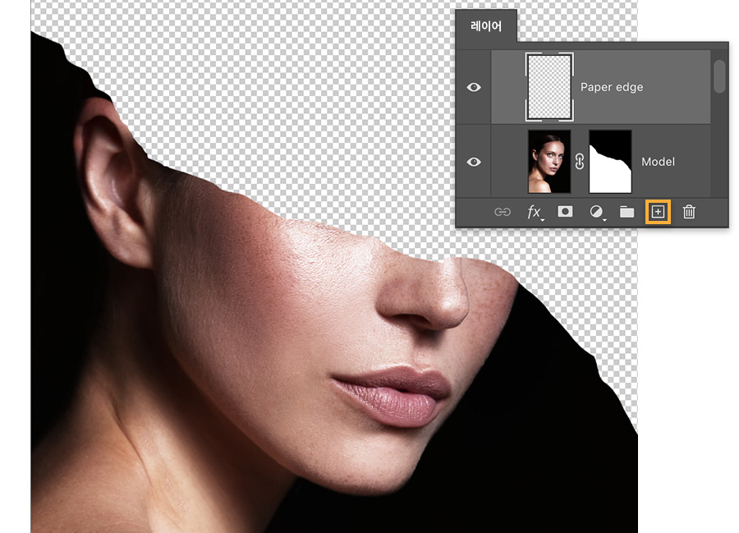739x533 pixels.
Task: Hide the Model layer
Action: point(474,162)
